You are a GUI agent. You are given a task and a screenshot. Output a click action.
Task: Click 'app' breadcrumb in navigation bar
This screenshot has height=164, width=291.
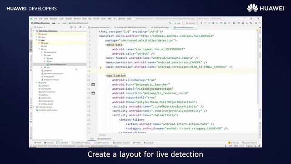54,23
